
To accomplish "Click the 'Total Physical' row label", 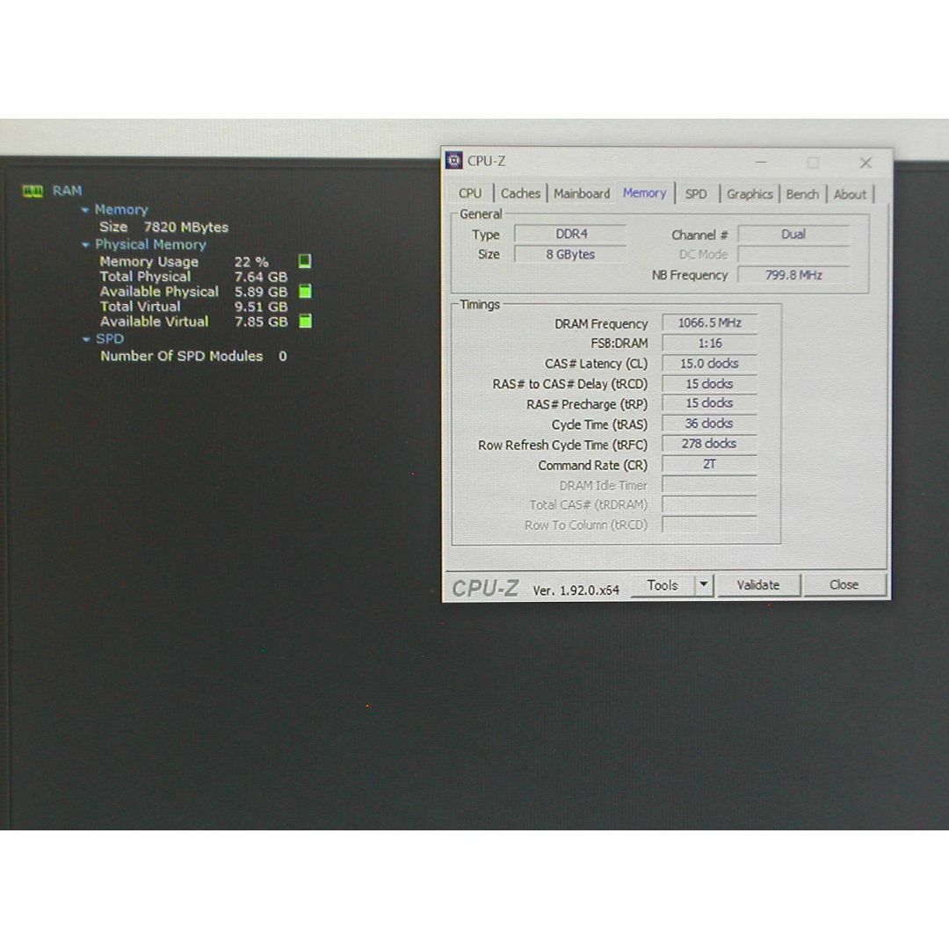I will click(x=145, y=277).
